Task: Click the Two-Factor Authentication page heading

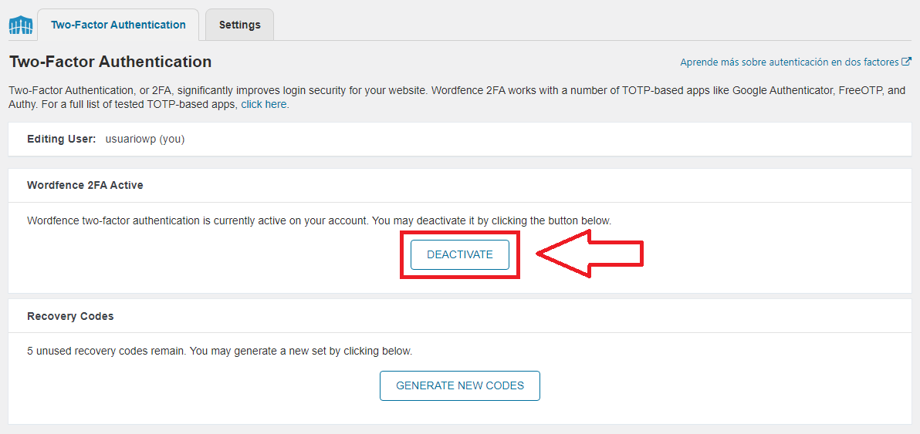Action: [x=110, y=62]
